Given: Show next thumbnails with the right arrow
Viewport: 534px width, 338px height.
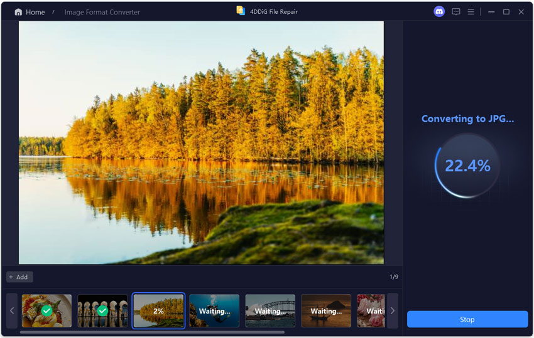Looking at the screenshot, I should coord(393,311).
